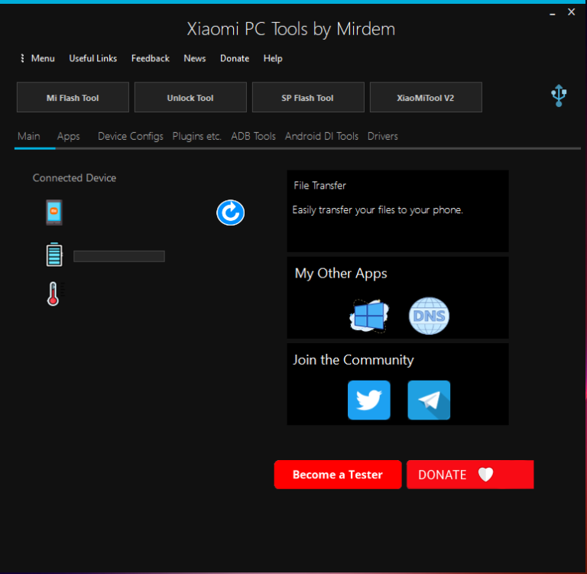Switch to the Device Configs tab

[x=130, y=137]
